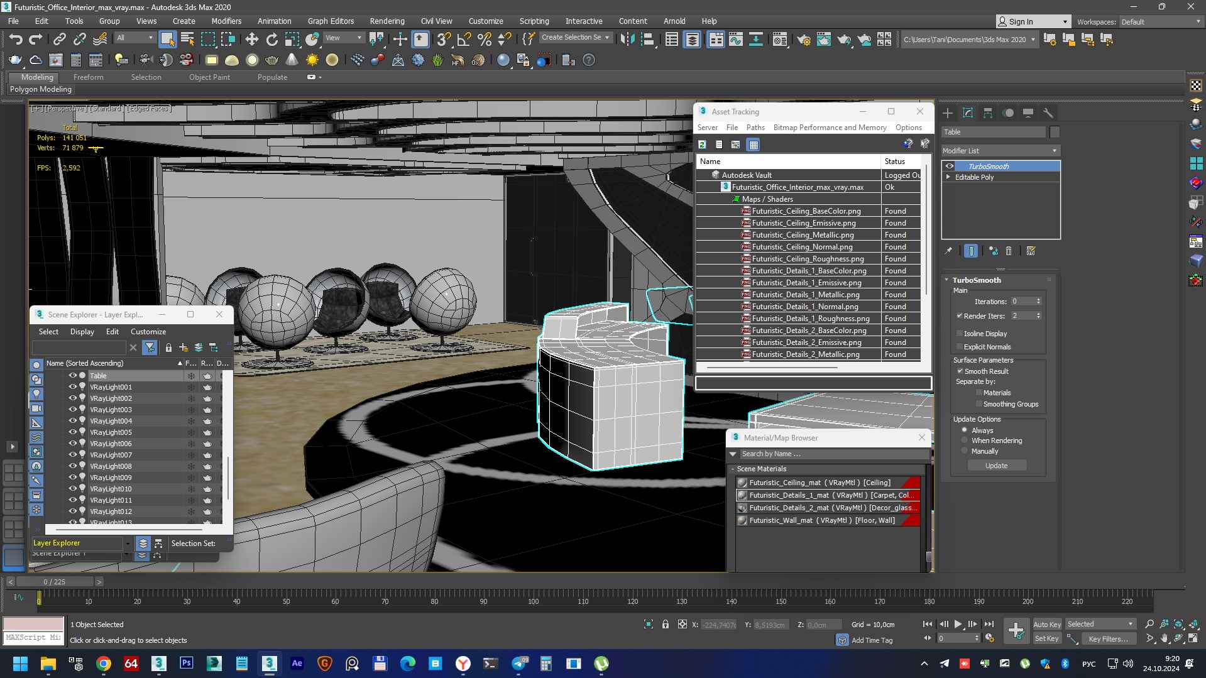Switch Asset Tracking to table view icon
This screenshot has width=1206, height=678.
pos(754,145)
